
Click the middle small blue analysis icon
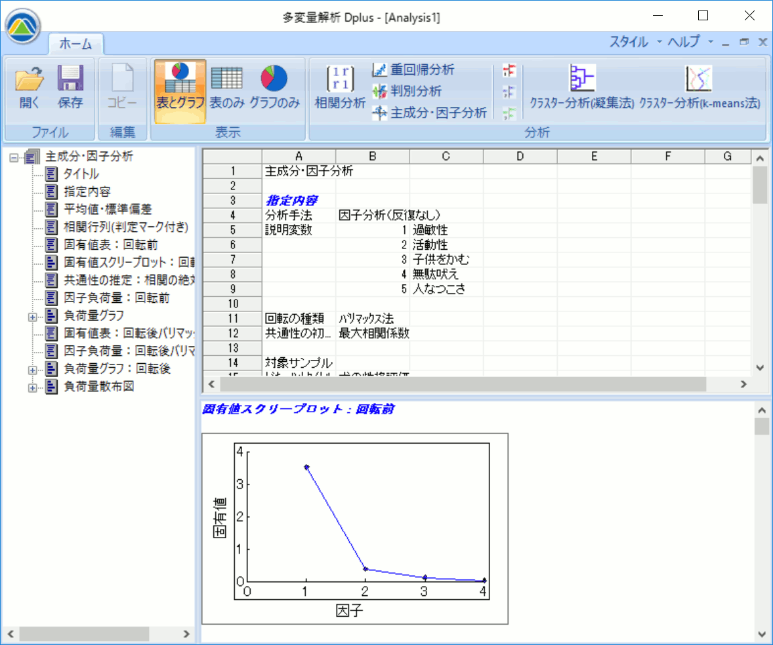point(509,92)
